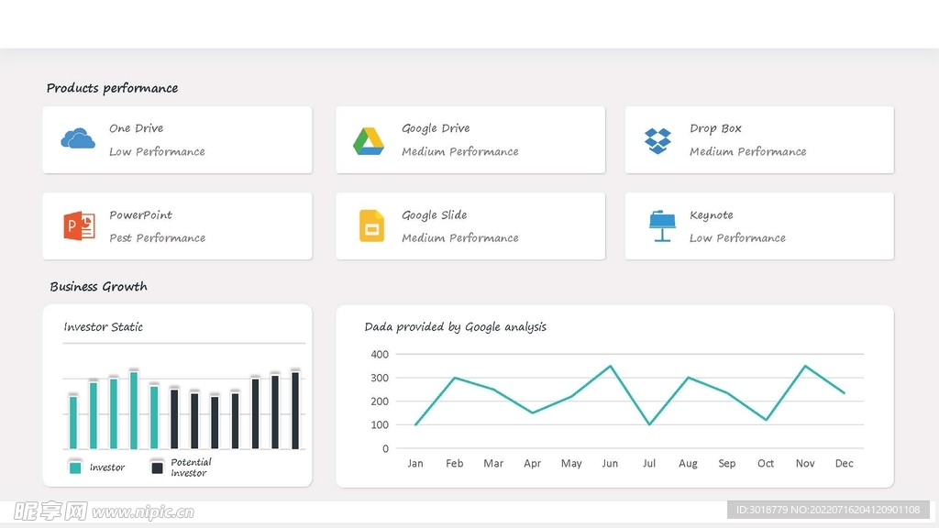The height and width of the screenshot is (528, 939).
Task: Open the Google Slide Medium Performance label
Action: point(459,238)
